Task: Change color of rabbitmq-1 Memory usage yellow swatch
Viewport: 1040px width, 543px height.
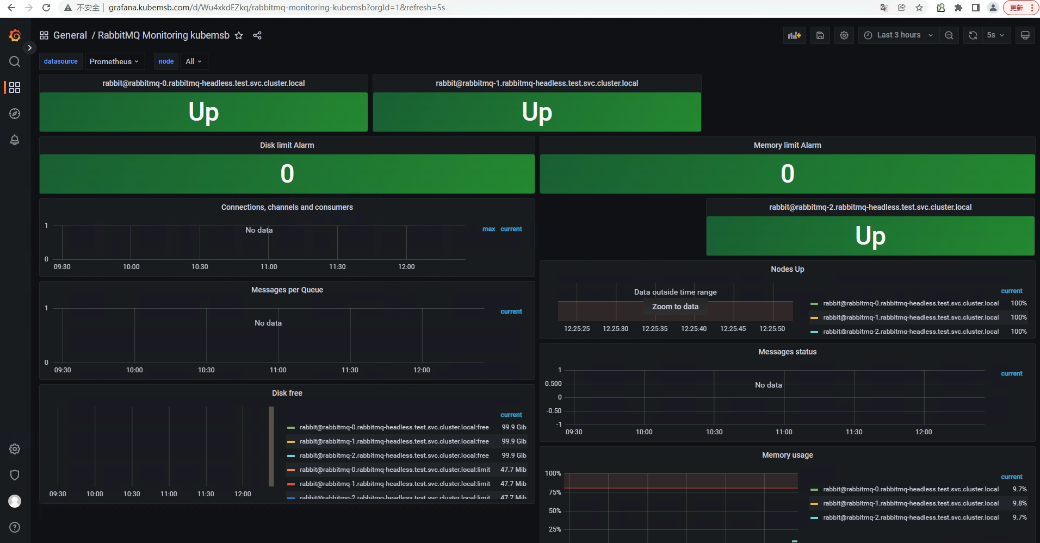Action: [814, 504]
